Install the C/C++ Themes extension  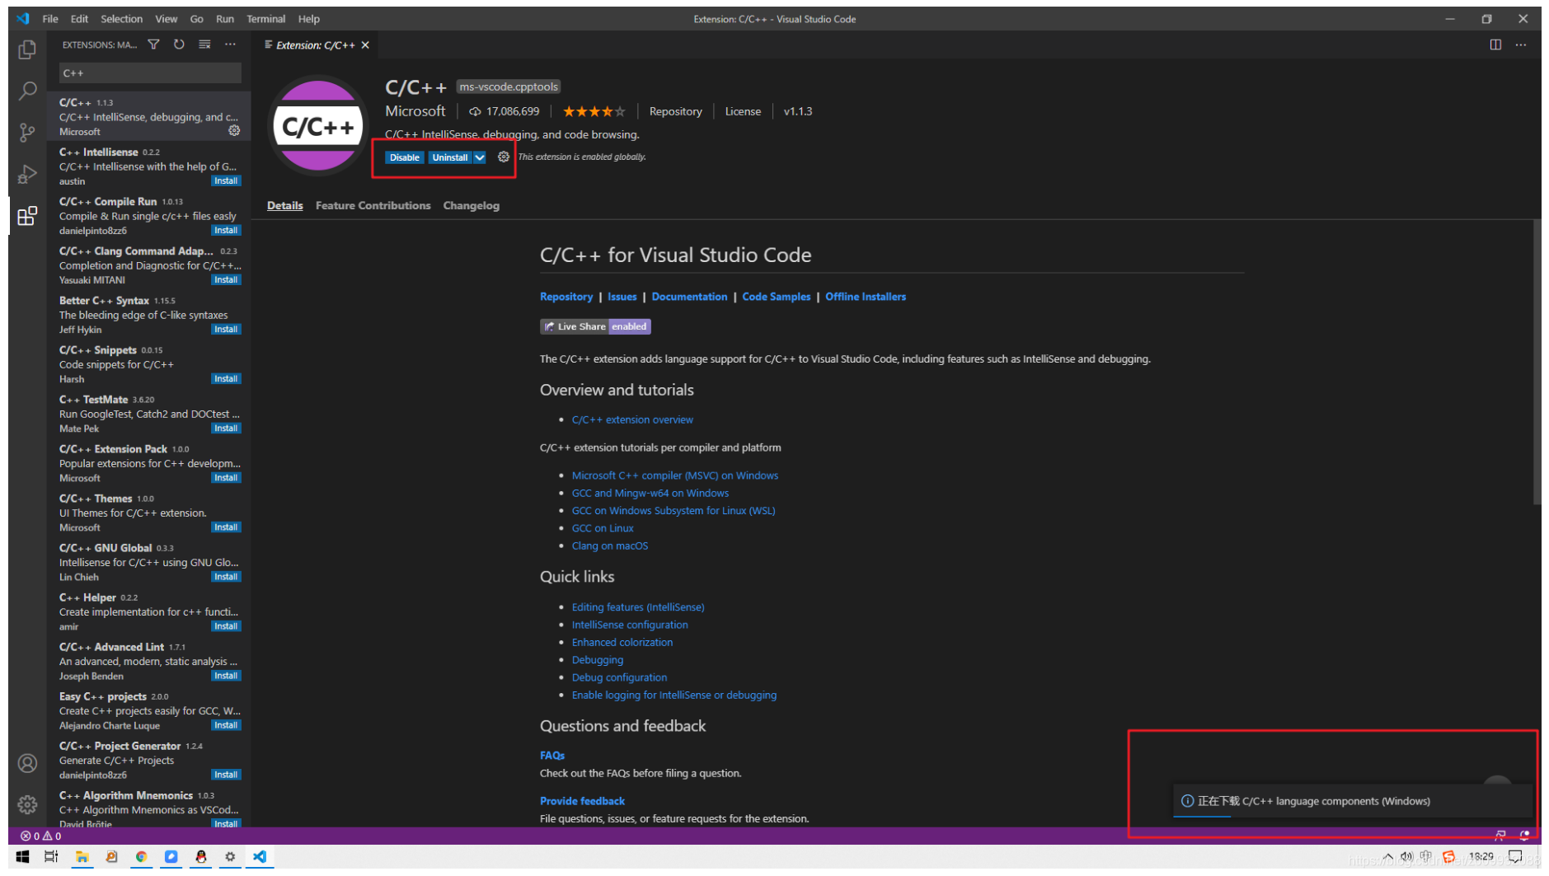pyautogui.click(x=226, y=527)
